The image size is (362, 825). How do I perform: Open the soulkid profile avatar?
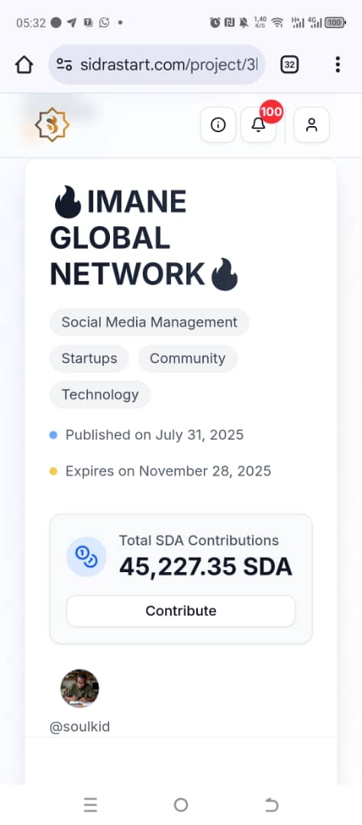[x=79, y=688]
